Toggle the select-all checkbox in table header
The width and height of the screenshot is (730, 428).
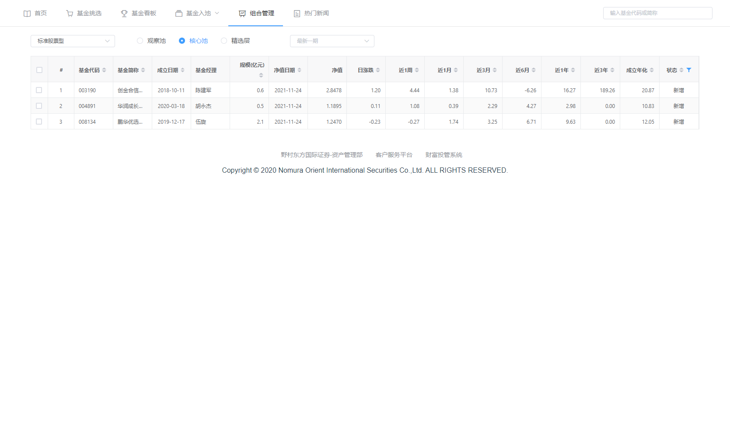tap(39, 70)
